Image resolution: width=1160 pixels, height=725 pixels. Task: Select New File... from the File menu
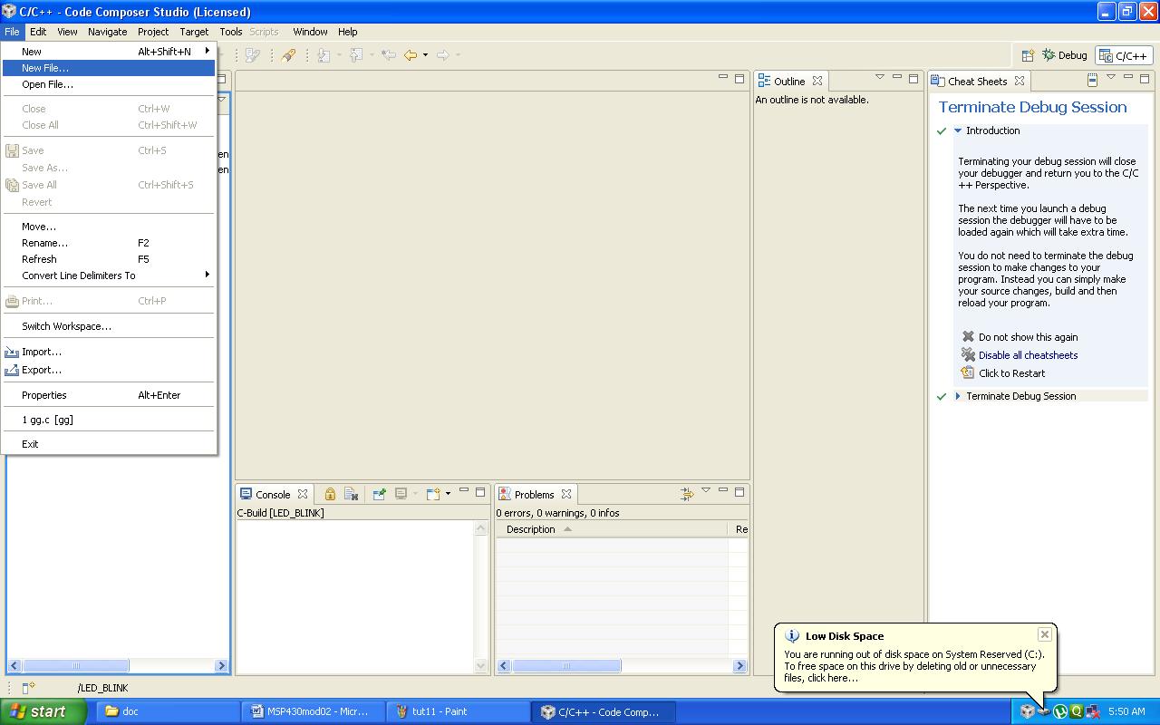108,68
